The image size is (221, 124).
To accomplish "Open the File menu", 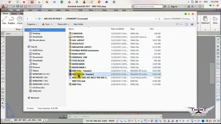I will pos(11,10).
